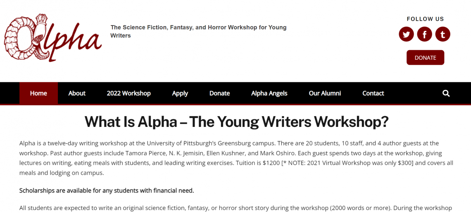This screenshot has width=471, height=213.
Task: Open the Apply navigation link
Action: 180,93
